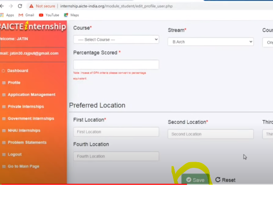Select Logout in the sidebar
Viewport: 273px width, 209px height.
(14, 154)
